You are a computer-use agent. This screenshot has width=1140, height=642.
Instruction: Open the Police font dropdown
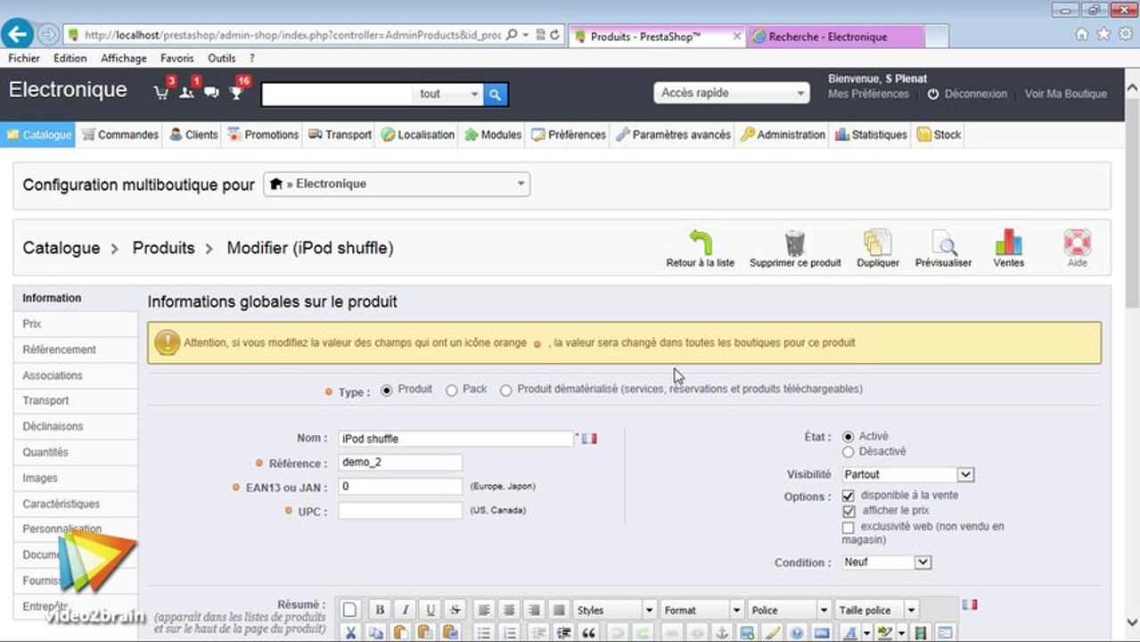(x=789, y=610)
